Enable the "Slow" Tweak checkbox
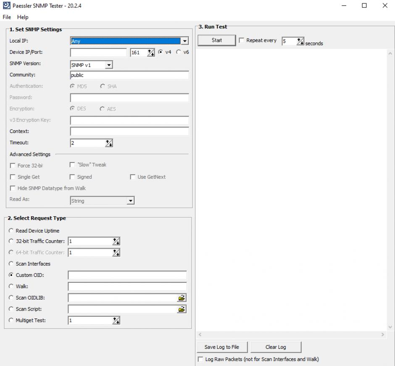Screen dimensions: 395x366 click(x=72, y=165)
